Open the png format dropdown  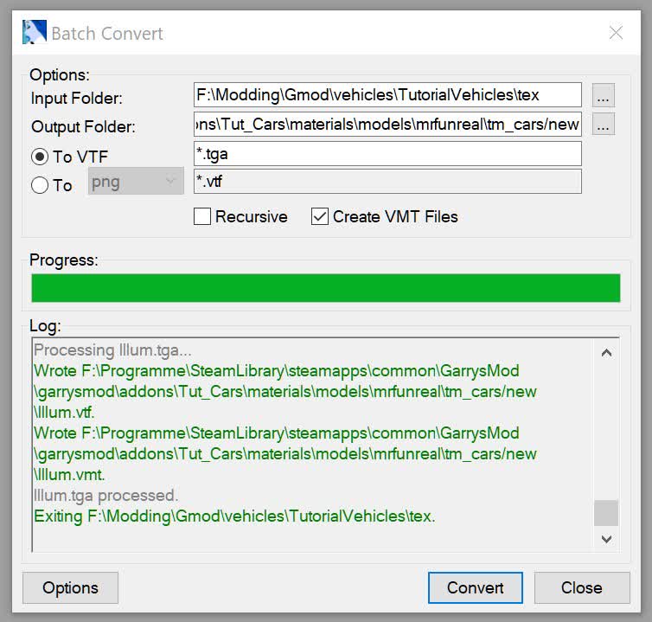(x=136, y=182)
